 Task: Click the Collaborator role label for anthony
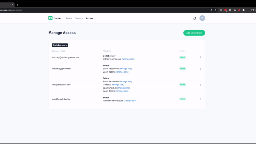[x=109, y=56]
